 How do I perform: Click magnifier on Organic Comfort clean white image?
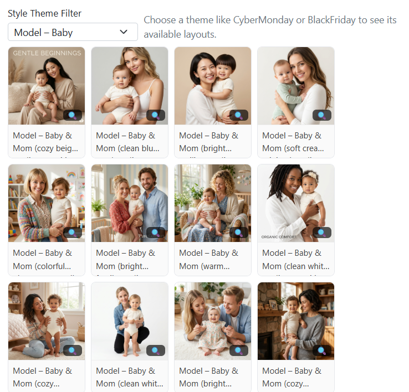point(322,233)
